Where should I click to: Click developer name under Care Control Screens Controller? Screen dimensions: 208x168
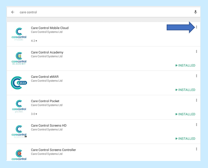pyautogui.click(x=47, y=154)
